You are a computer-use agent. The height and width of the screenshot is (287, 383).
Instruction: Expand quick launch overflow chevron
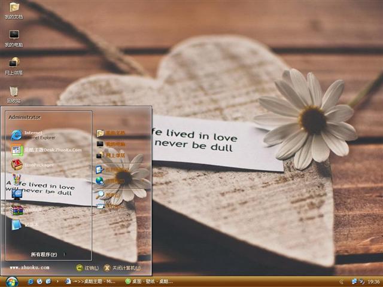pyautogui.click(x=57, y=282)
